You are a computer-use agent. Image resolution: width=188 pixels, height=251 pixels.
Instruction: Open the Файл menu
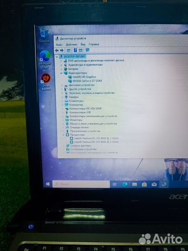coord(59,45)
